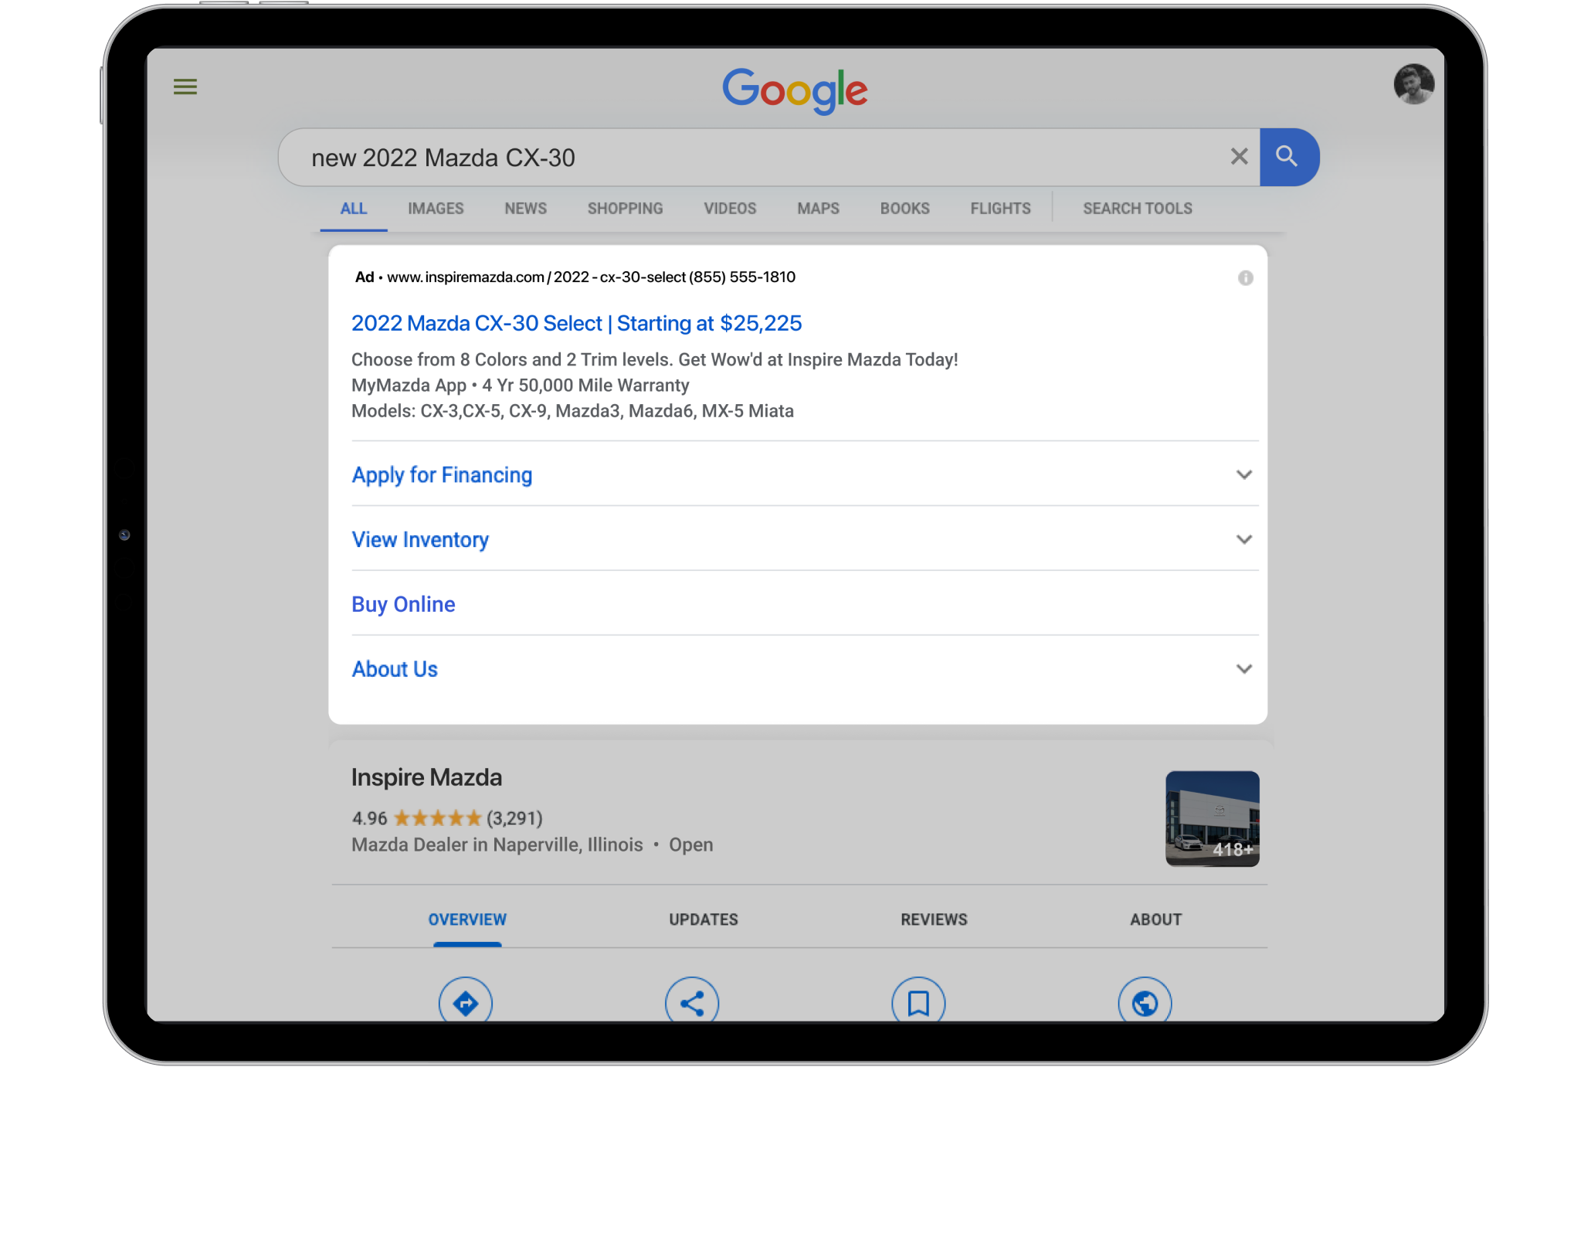Click the blue search magnifier button
The height and width of the screenshot is (1247, 1591).
1288,157
